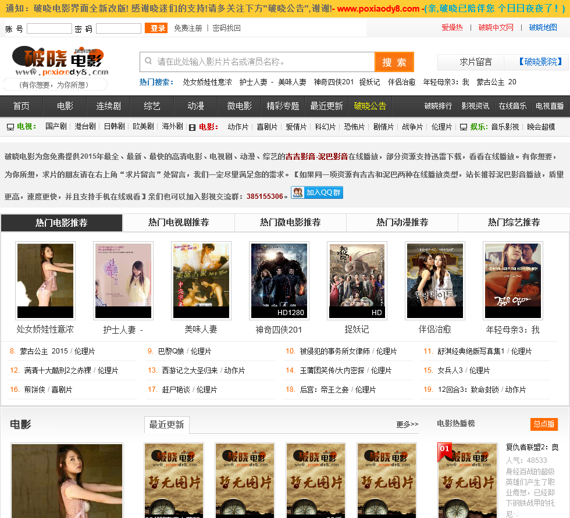Select 国产剧 sub-category
Viewport: 570px width, 518px height.
point(56,126)
